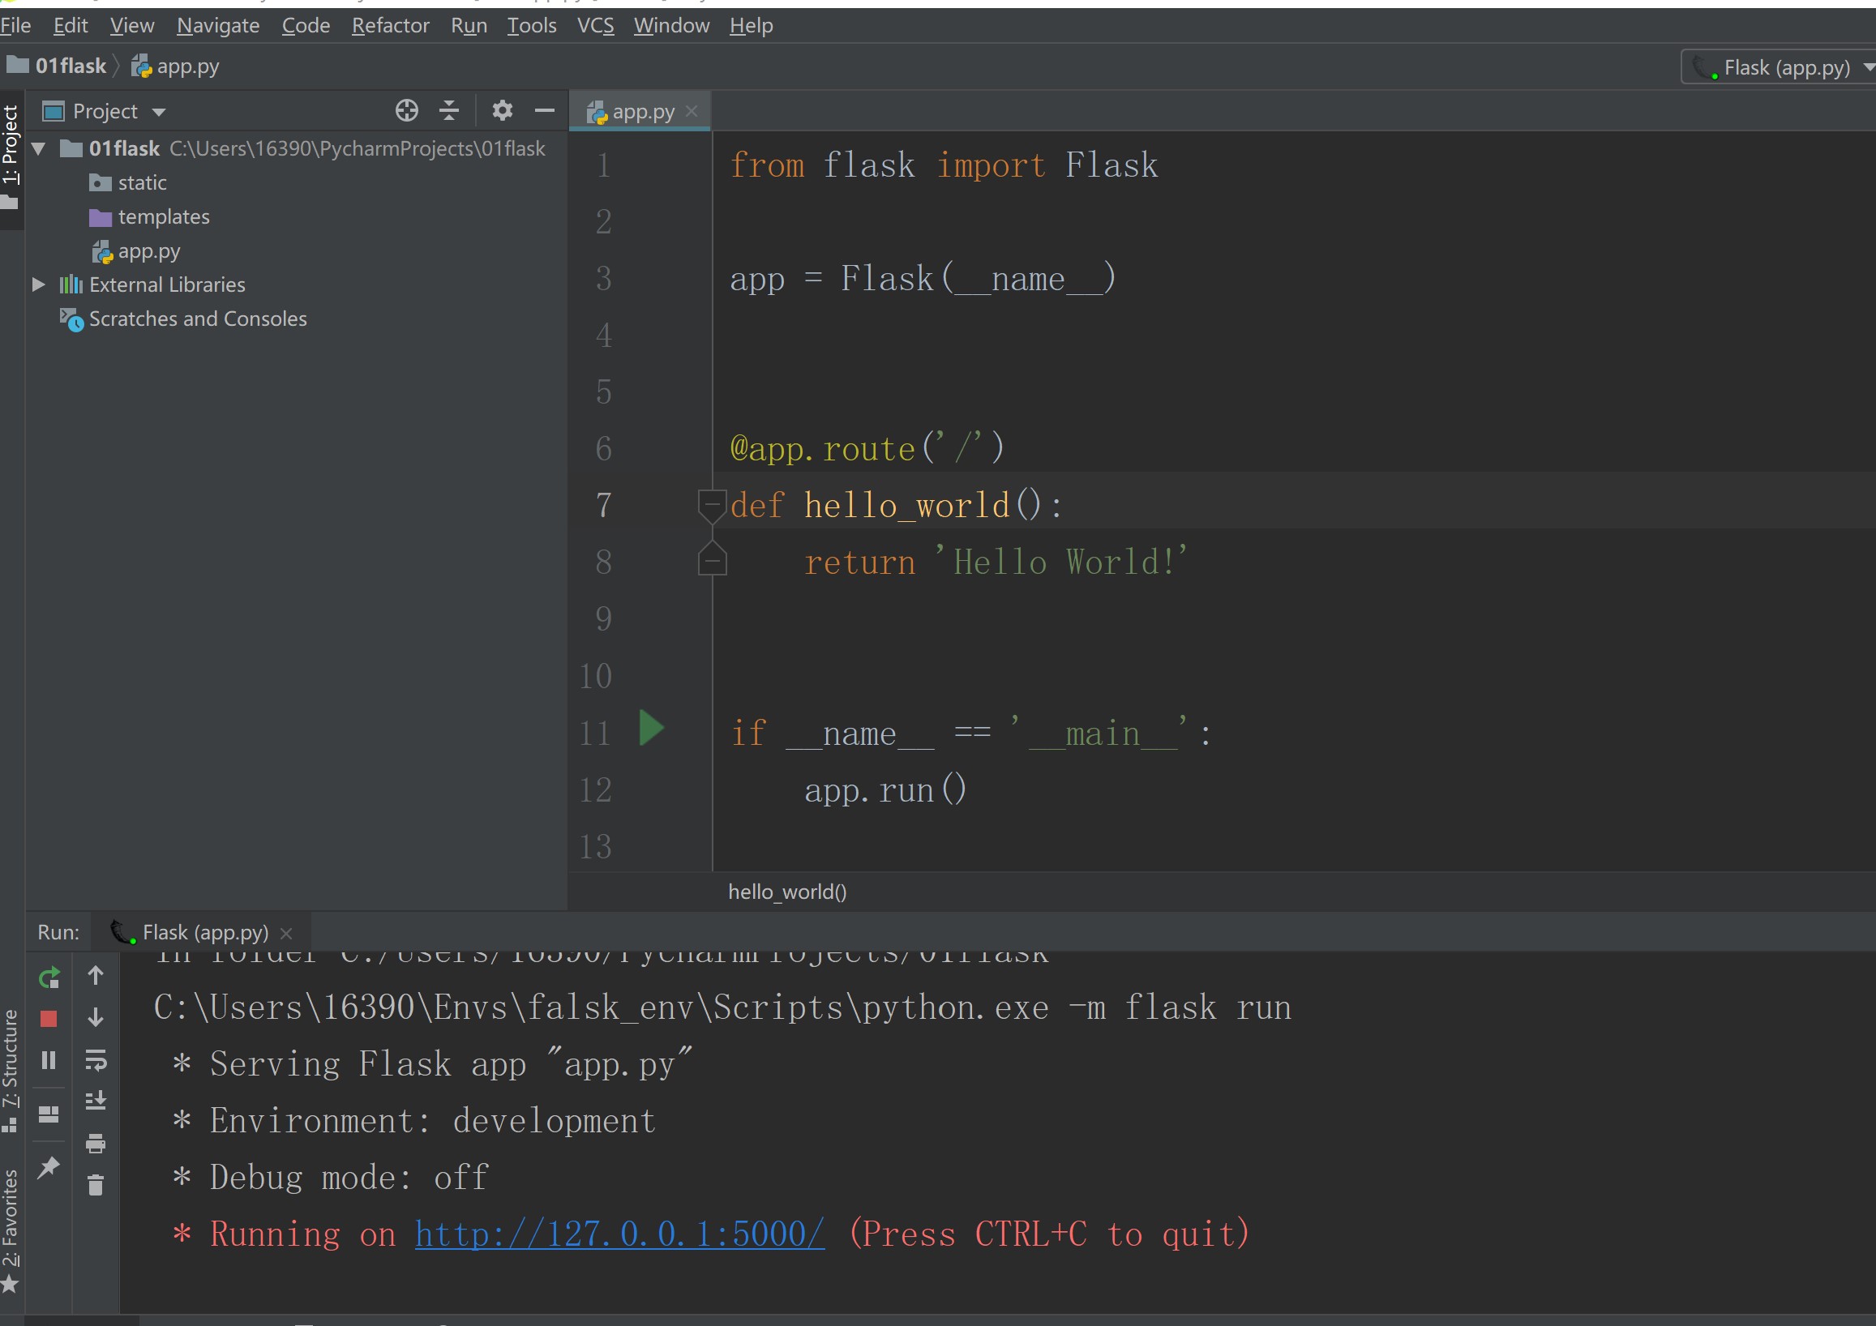Open the Help menu
This screenshot has height=1326, width=1876.
[x=751, y=25]
